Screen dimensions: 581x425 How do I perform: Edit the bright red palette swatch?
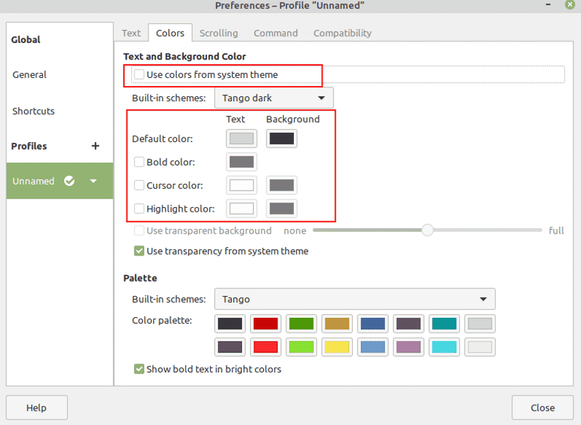266,347
